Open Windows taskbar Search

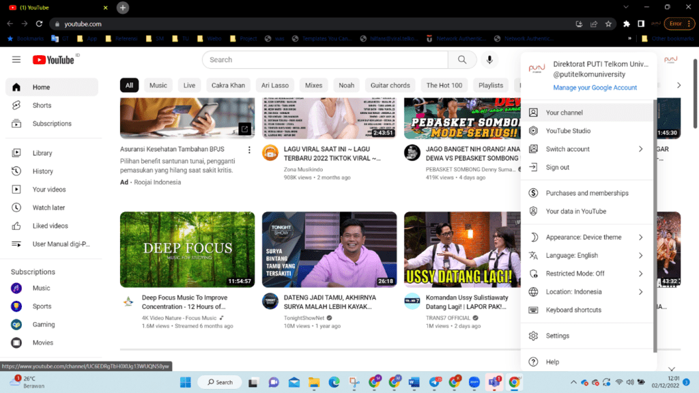coord(220,382)
